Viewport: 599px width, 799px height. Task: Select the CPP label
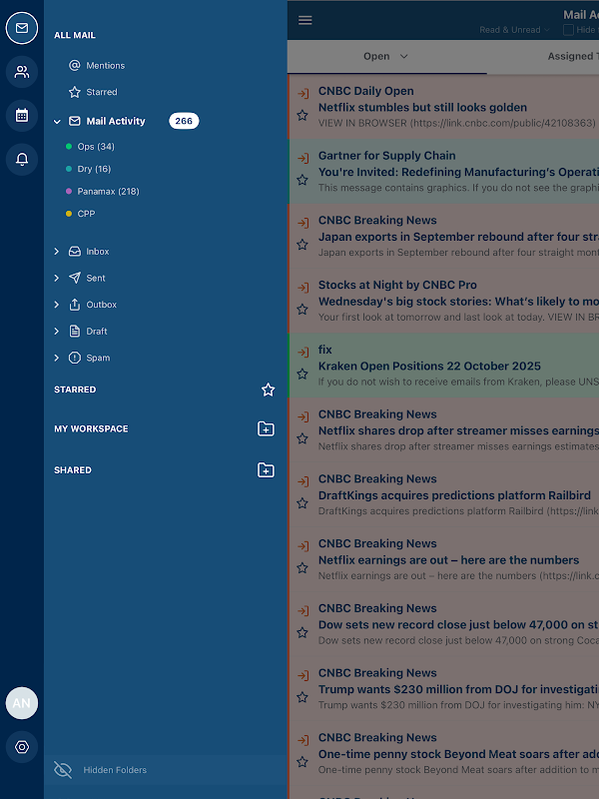pos(86,214)
